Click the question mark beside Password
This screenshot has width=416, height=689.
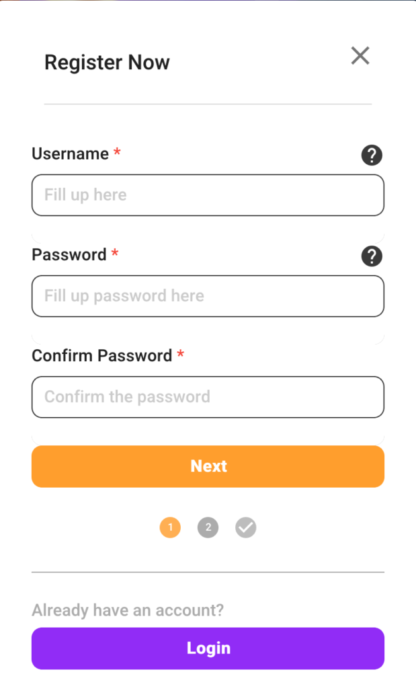pyautogui.click(x=372, y=256)
